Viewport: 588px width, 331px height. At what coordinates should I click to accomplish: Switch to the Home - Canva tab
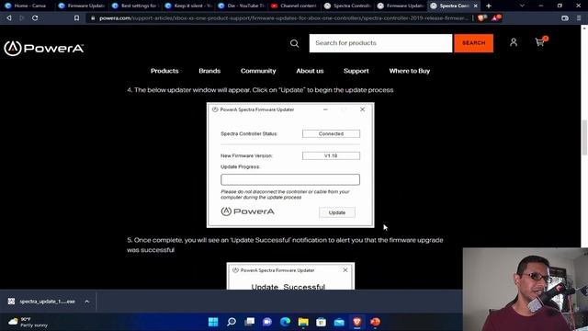click(27, 6)
